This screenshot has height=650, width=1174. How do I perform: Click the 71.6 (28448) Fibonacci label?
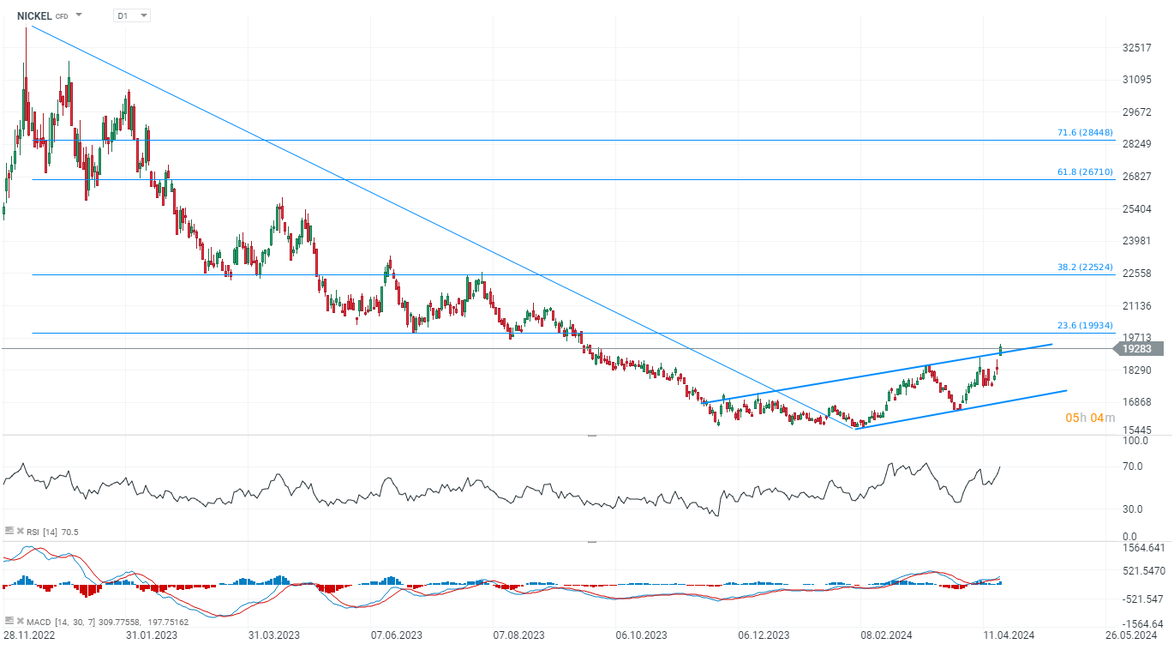[1085, 132]
